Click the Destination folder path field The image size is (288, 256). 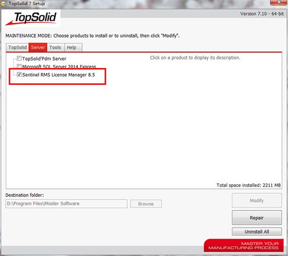(67, 204)
